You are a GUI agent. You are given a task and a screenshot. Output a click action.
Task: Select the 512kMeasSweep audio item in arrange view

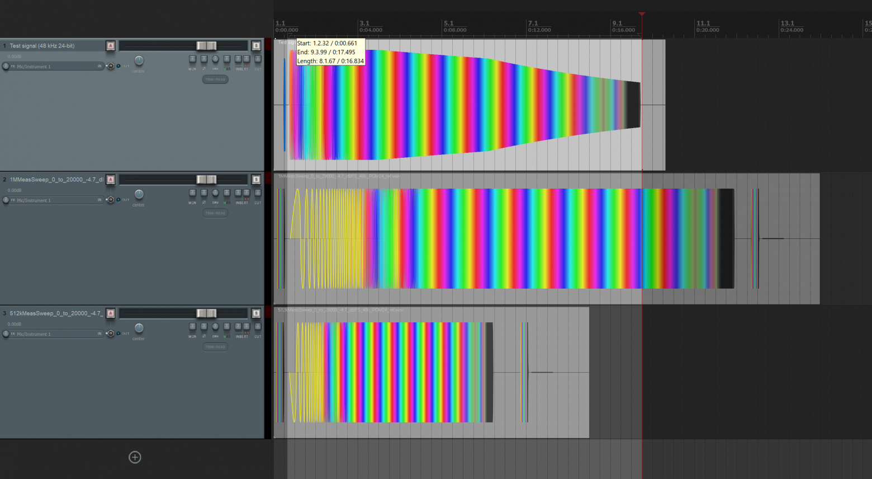(x=431, y=372)
